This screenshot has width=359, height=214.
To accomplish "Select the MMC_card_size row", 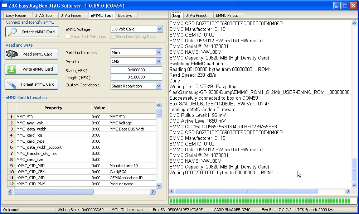I will pyautogui.click(x=82, y=160).
